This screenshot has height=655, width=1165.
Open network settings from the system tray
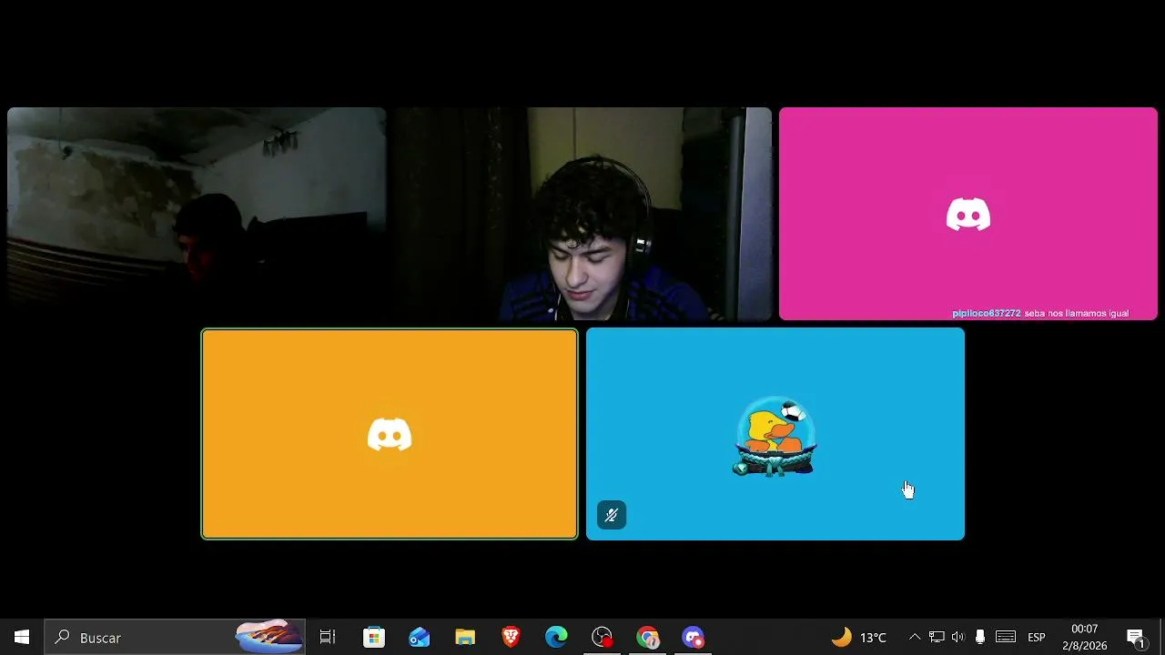[x=937, y=638]
